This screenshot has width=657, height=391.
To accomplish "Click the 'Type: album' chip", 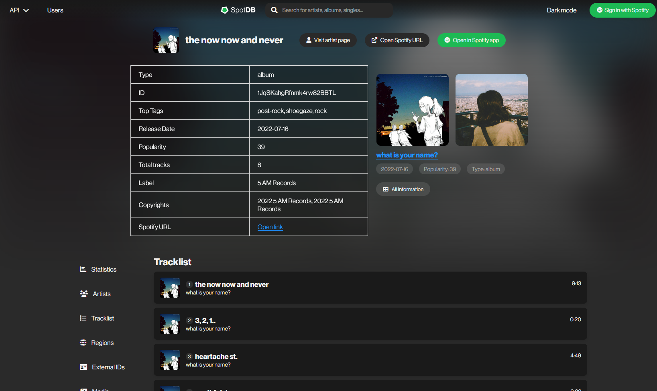I will pos(486,169).
